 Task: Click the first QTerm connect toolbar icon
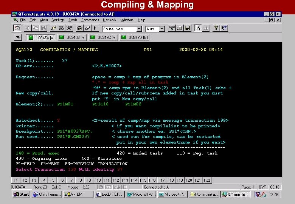pyautogui.click(x=17, y=28)
